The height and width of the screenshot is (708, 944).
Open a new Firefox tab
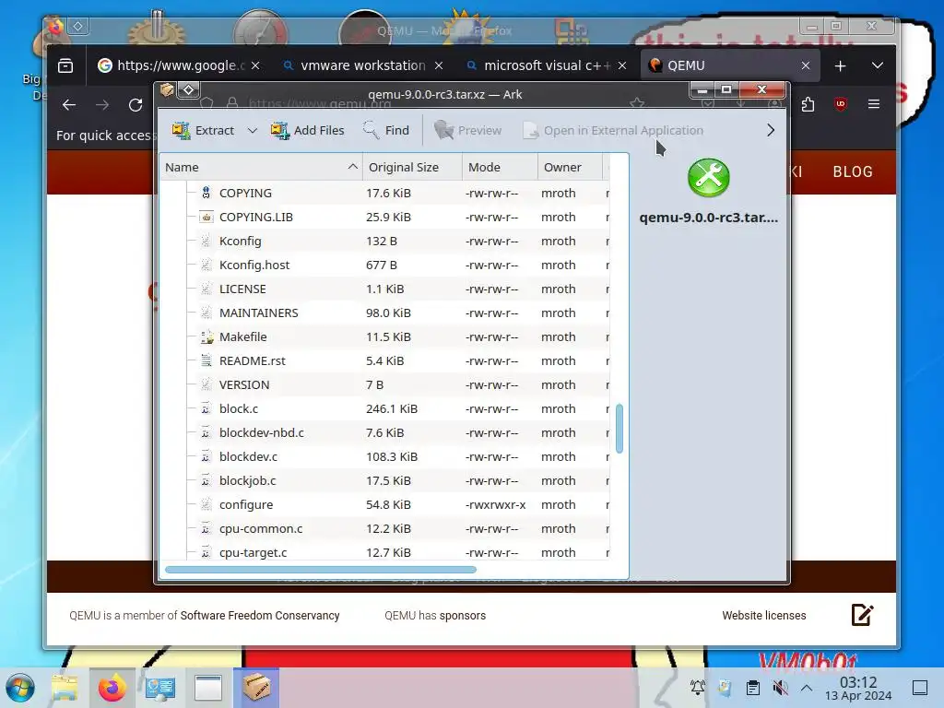[841, 65]
